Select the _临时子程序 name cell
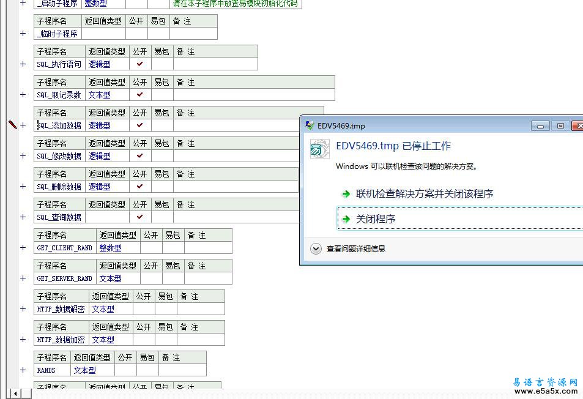The height and width of the screenshot is (399, 583). tap(58, 34)
